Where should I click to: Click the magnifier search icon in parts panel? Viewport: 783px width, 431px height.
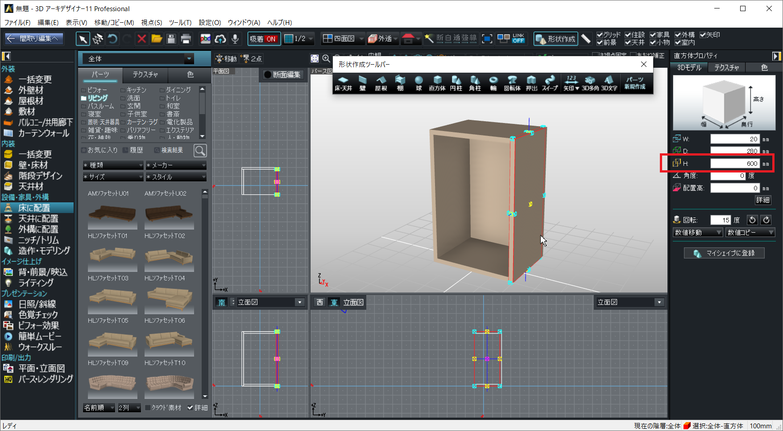[200, 151]
